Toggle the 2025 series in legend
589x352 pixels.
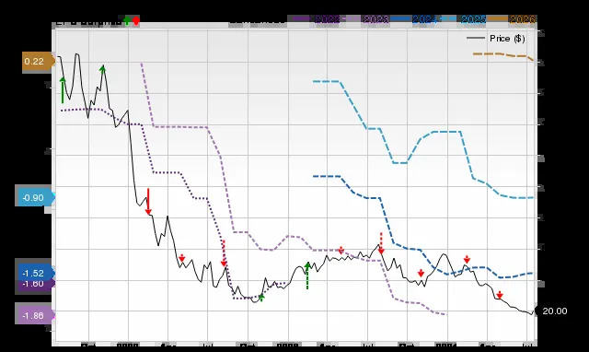(462, 19)
